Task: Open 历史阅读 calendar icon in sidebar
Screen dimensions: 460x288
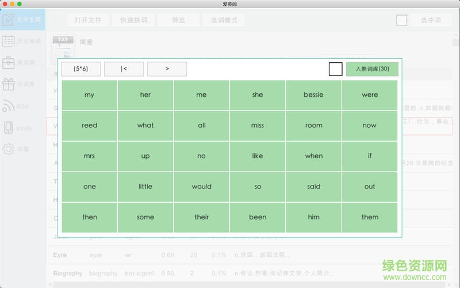Action: click(8, 41)
